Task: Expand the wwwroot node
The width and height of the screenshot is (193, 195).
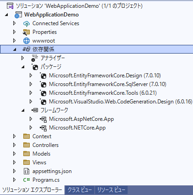Action: (x=15, y=41)
